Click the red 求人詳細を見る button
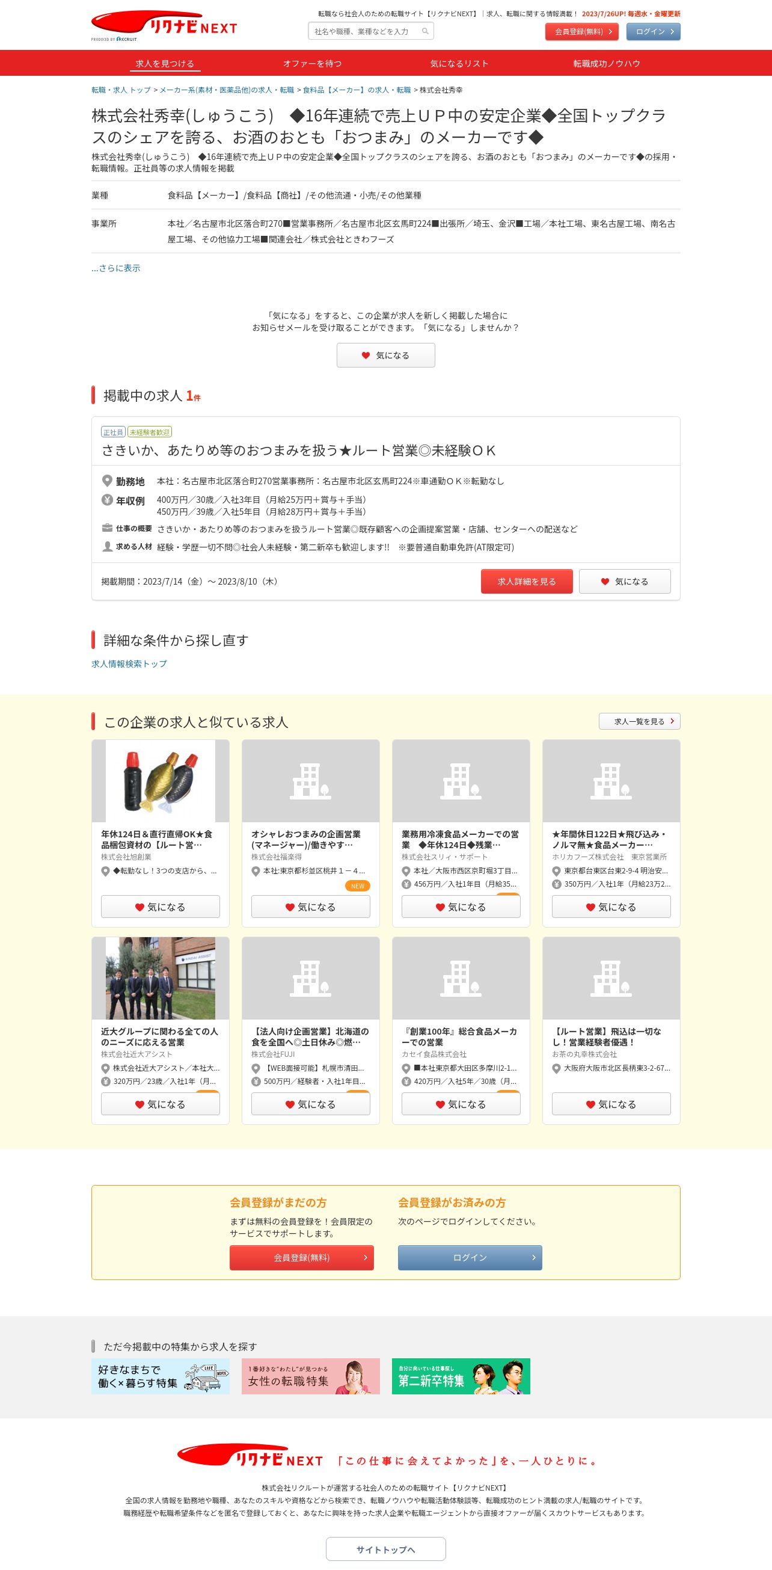Screen dimensions: 772x1570 [x=527, y=582]
